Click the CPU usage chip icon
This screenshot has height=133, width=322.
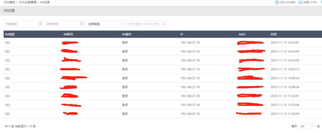coord(276,2)
